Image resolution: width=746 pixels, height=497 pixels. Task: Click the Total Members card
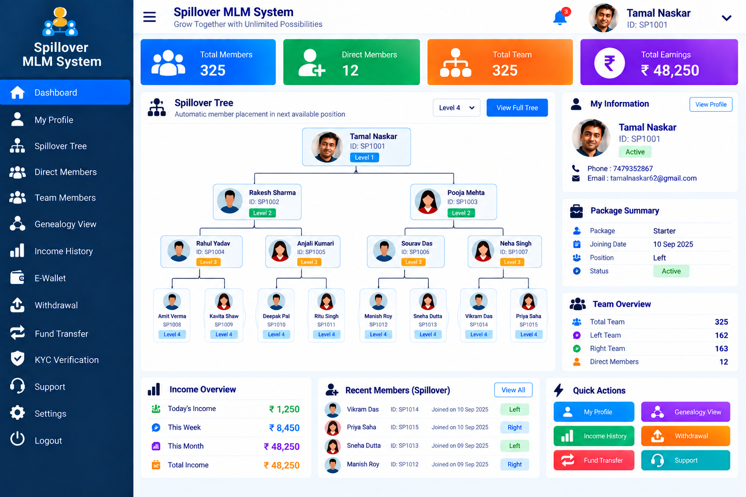pos(208,62)
